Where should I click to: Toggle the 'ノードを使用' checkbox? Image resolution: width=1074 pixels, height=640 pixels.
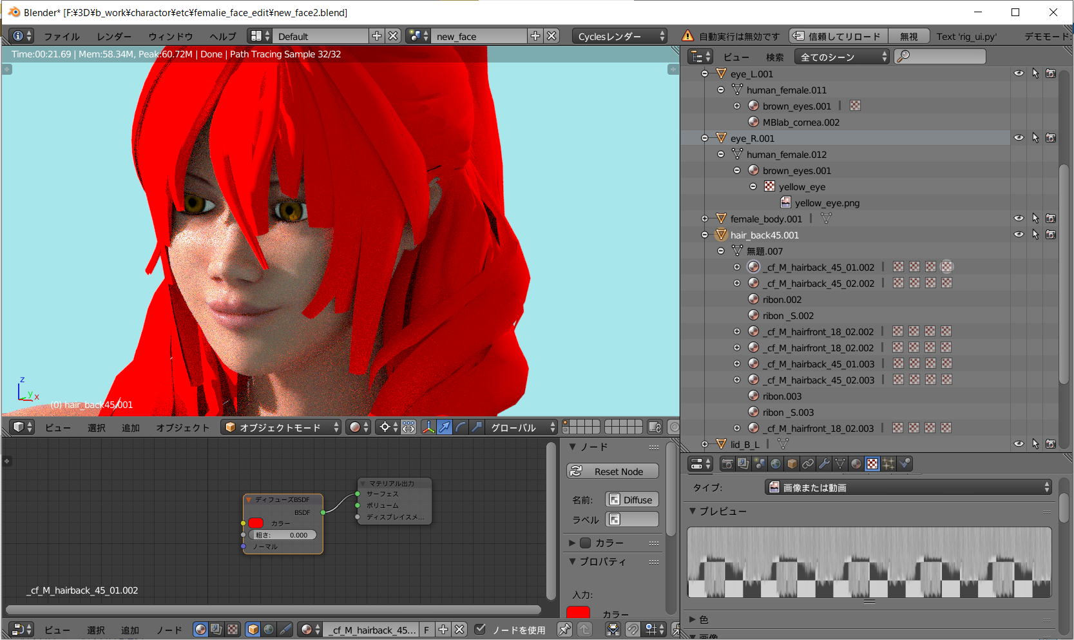click(x=480, y=630)
